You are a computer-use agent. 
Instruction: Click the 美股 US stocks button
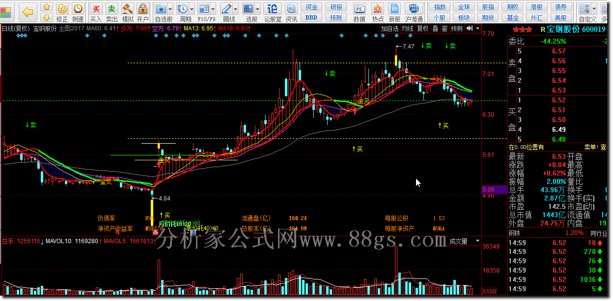click(x=561, y=18)
